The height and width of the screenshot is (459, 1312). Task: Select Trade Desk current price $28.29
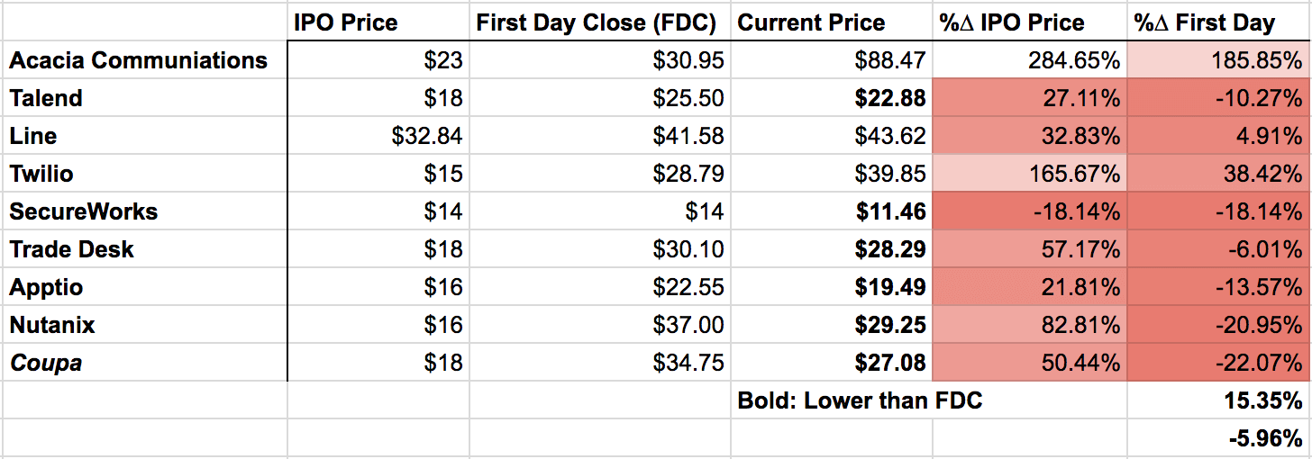(x=831, y=249)
